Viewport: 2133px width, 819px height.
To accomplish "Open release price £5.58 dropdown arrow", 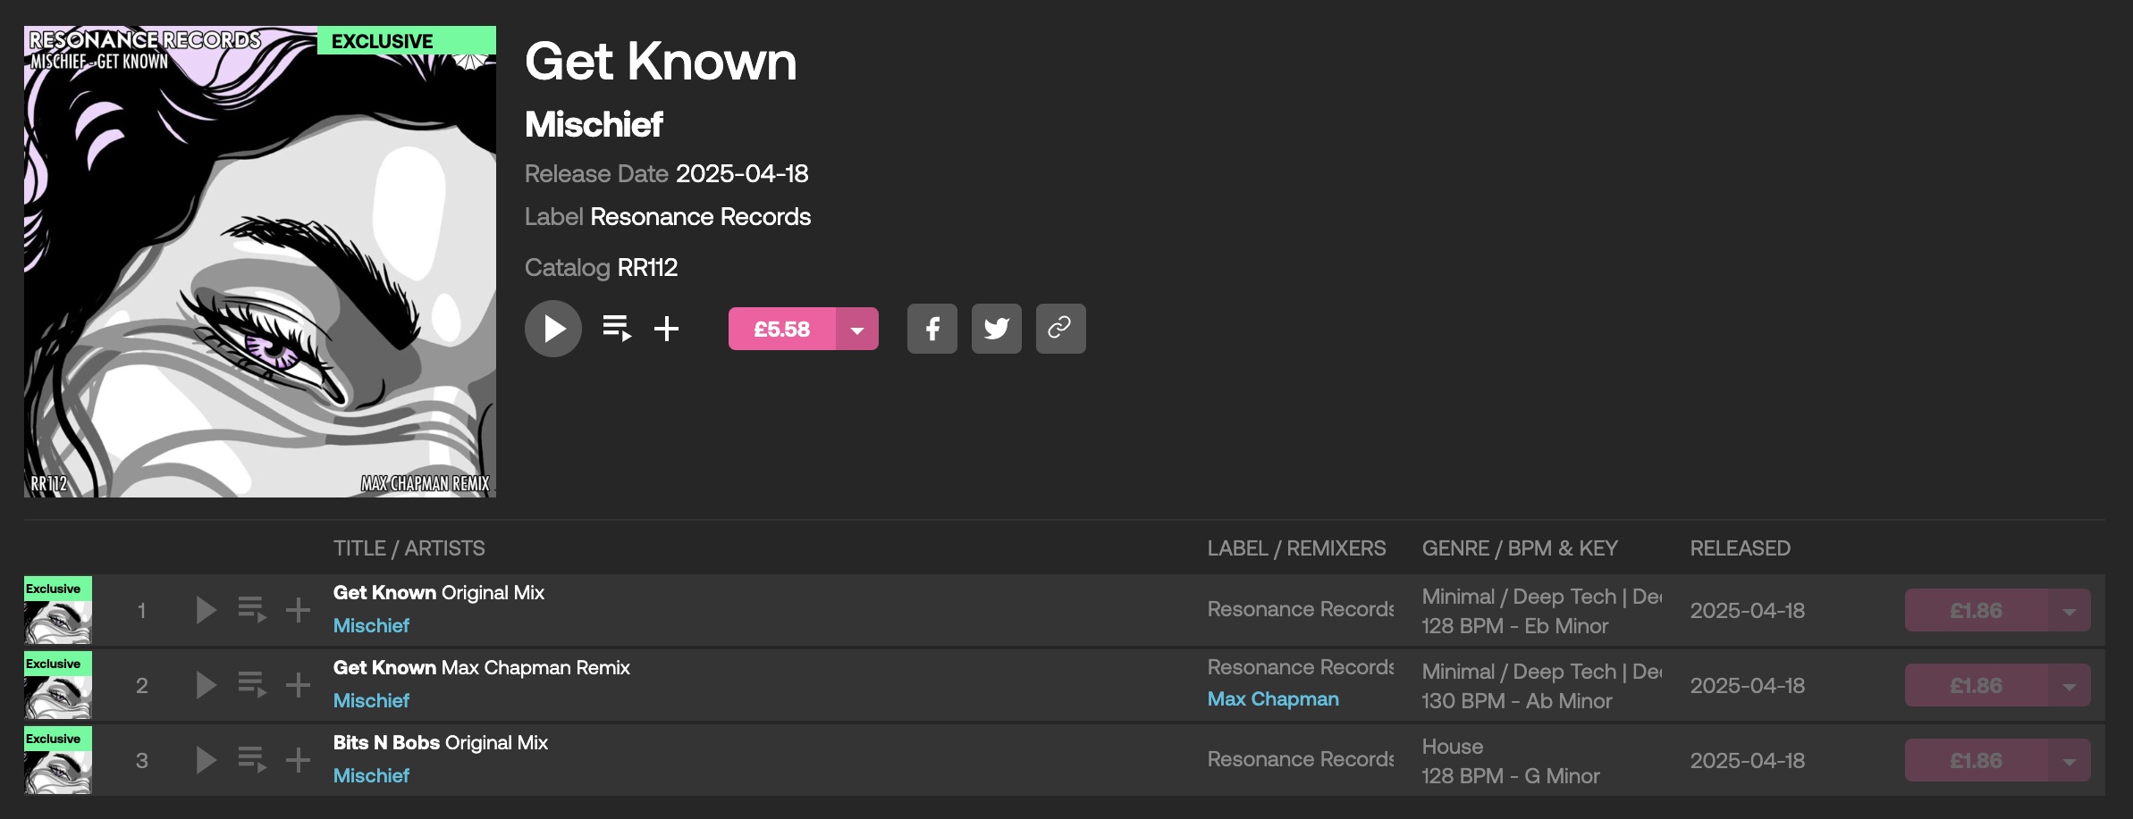I will (856, 330).
